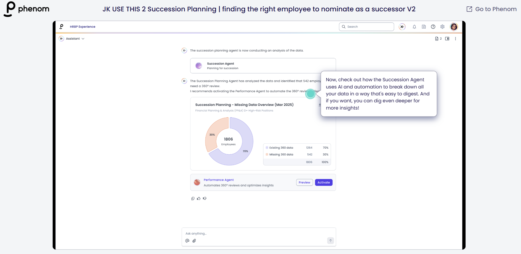Click the X+ assistant icon near search
This screenshot has height=254, width=521.
tap(402, 27)
